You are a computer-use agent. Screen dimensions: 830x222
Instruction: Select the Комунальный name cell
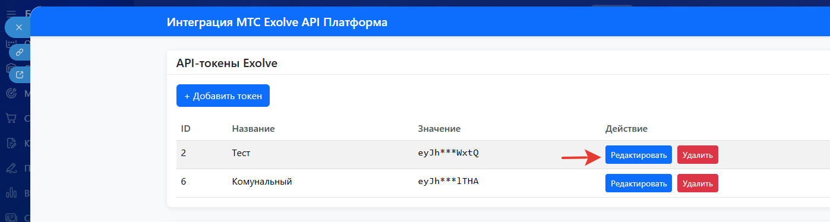point(262,182)
